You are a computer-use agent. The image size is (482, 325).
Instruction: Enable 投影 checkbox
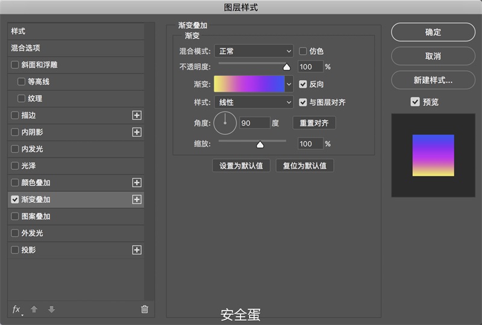click(x=14, y=250)
